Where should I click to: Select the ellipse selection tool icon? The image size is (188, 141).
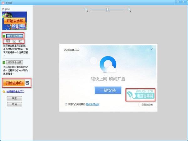click(14, 41)
